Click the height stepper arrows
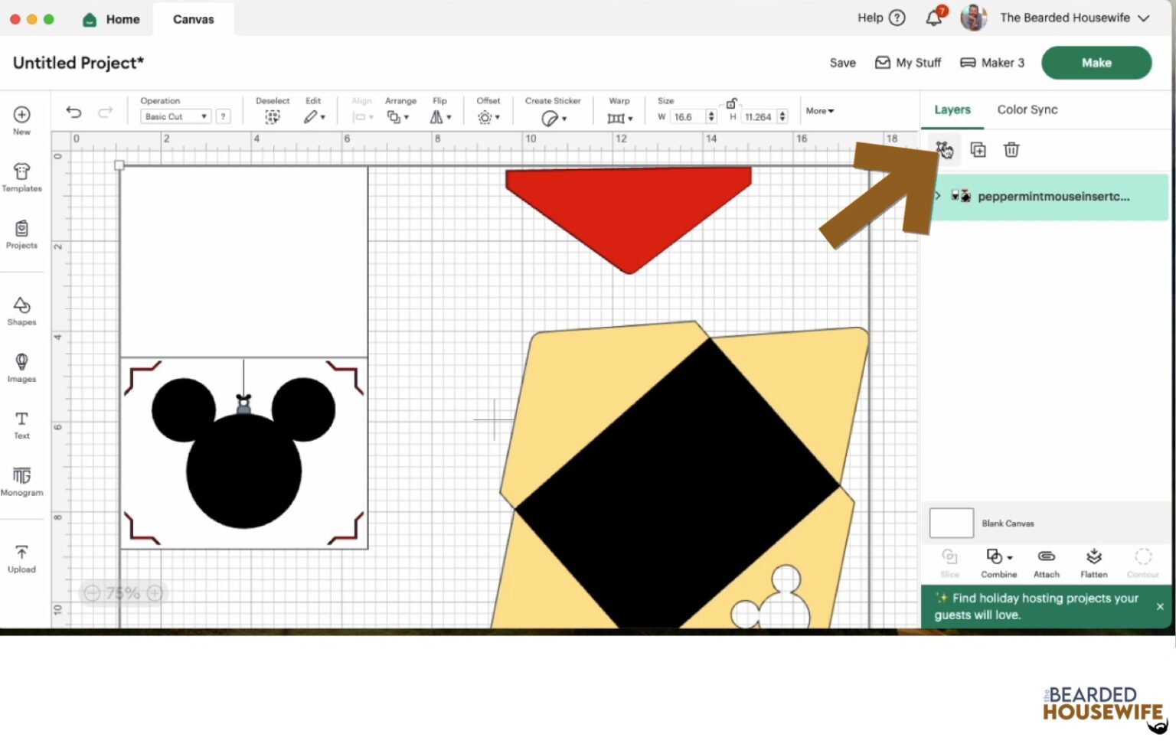 782,116
